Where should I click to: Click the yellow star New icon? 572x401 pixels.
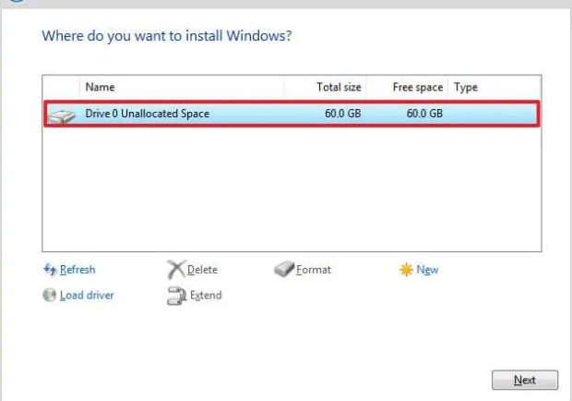406,270
